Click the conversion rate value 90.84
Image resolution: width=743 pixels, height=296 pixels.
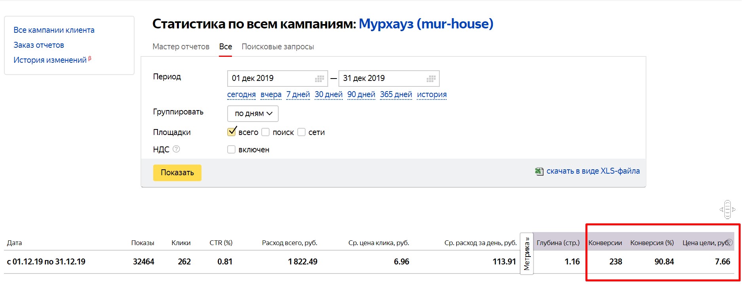tap(664, 262)
